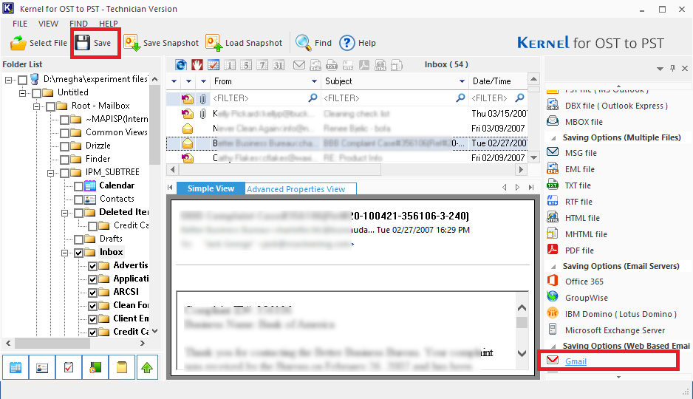Image resolution: width=693 pixels, height=399 pixels.
Task: Select IBM Domino (Lotus Domino) option
Action: pyautogui.click(x=621, y=314)
